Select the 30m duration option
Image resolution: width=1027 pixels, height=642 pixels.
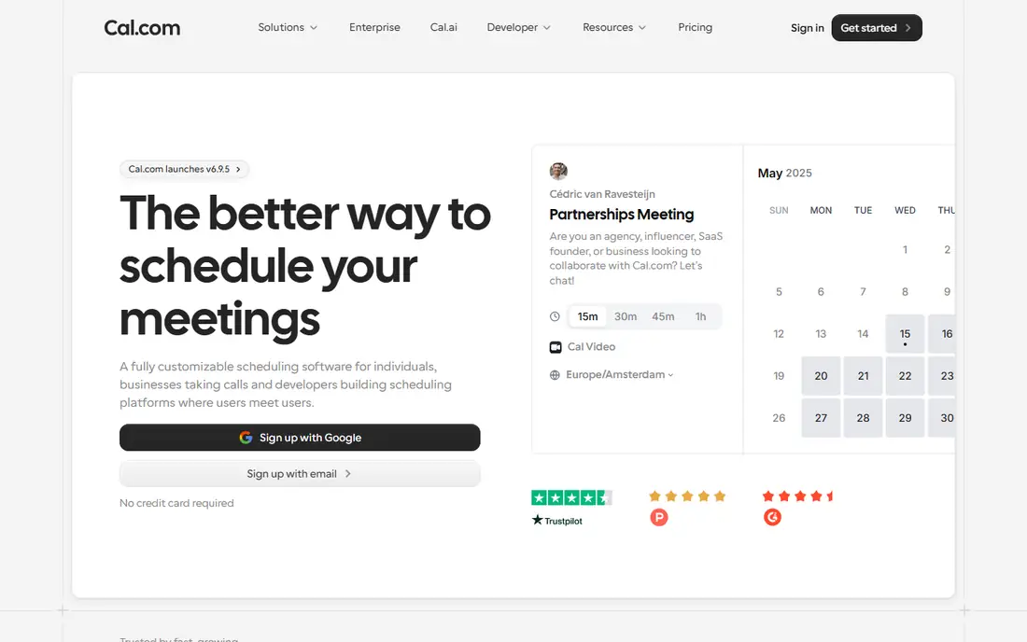point(626,316)
